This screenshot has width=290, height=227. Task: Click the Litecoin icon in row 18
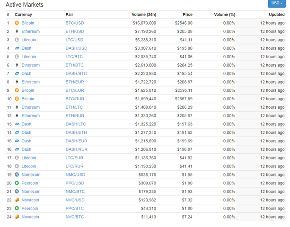pos(17,166)
